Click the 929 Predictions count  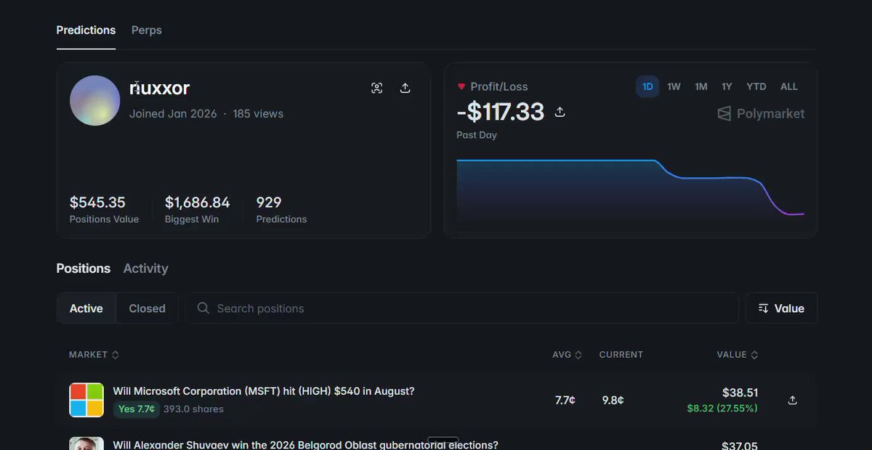coord(269,202)
